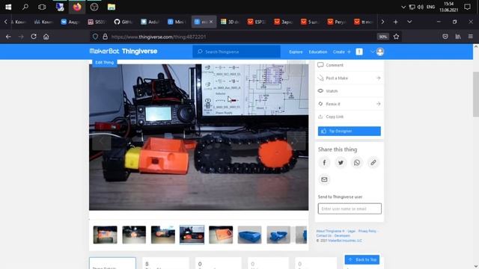Open File Explorer from the taskbar

click(112, 7)
